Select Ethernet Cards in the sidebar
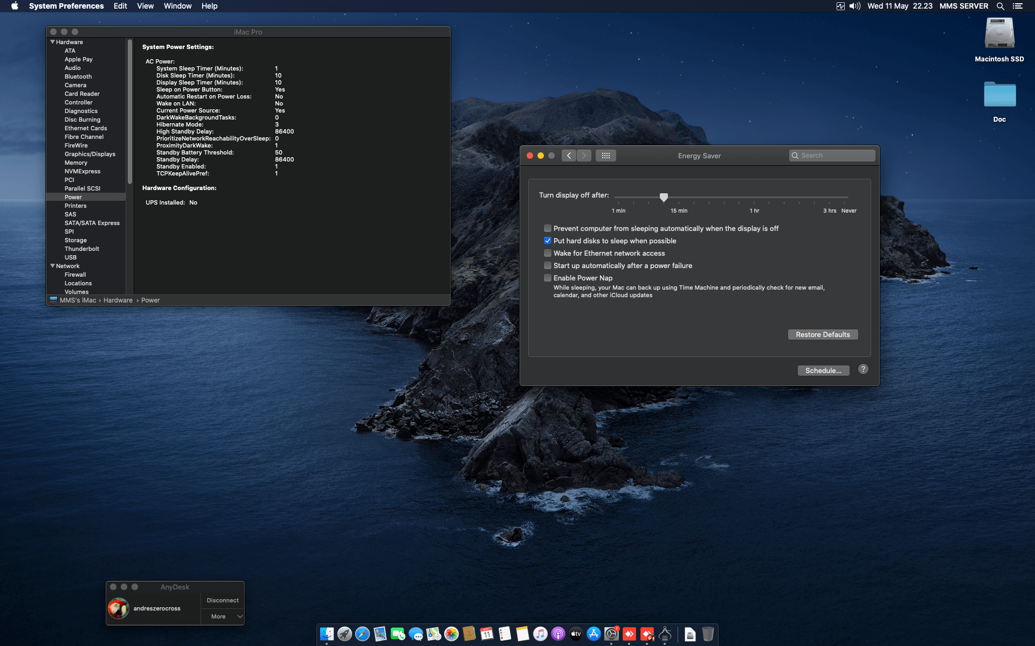The image size is (1035, 646). click(86, 128)
